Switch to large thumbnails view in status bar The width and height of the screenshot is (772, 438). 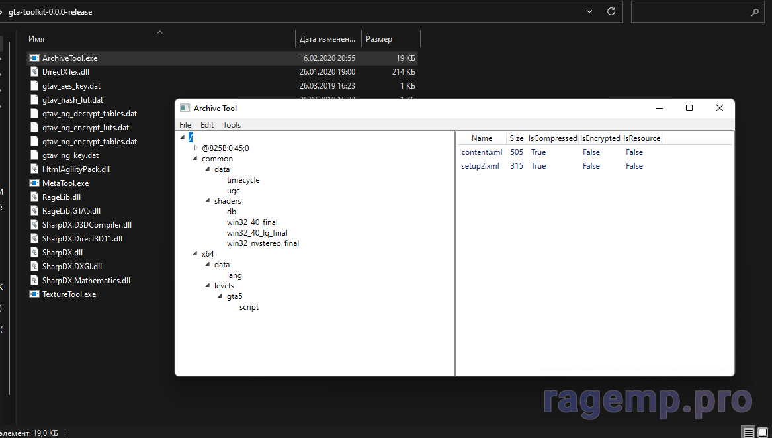click(763, 433)
